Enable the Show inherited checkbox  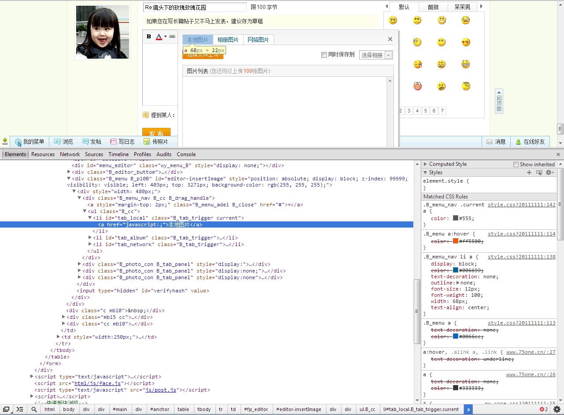[x=516, y=165]
